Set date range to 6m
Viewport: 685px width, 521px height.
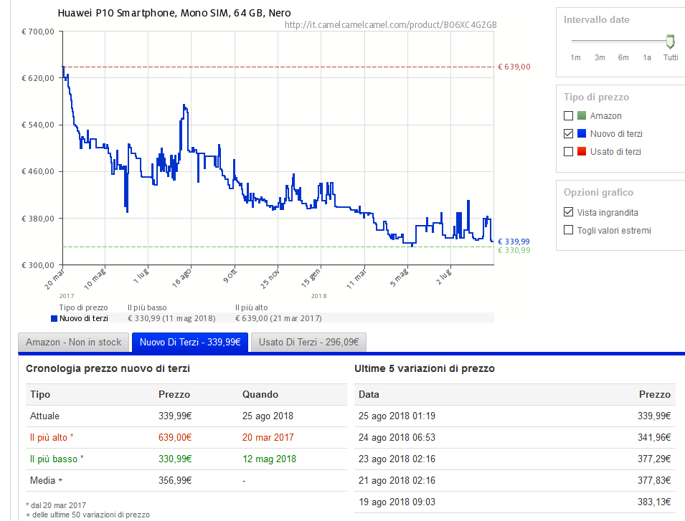coord(623,57)
